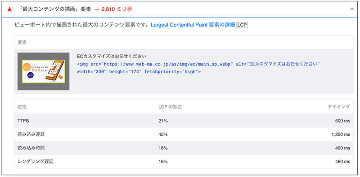The image size is (360, 177).
Task: Click the 600 ms TTFB timing value
Action: 343,120
